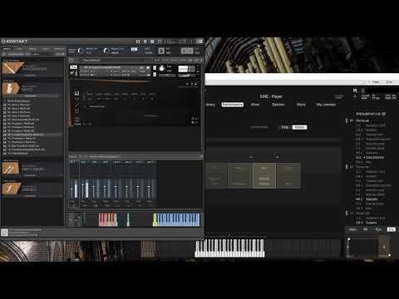Toggle the Kontakt outputs panel icon
Viewport: 399px width, 299px height.
point(152,42)
